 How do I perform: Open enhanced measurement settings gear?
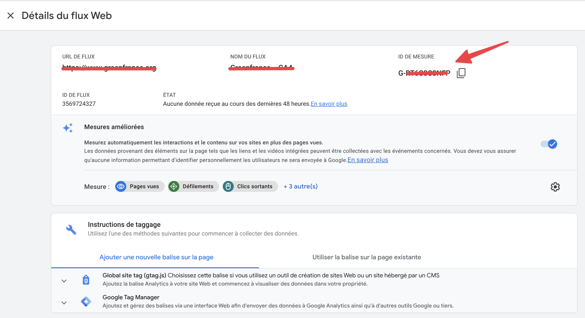(555, 187)
